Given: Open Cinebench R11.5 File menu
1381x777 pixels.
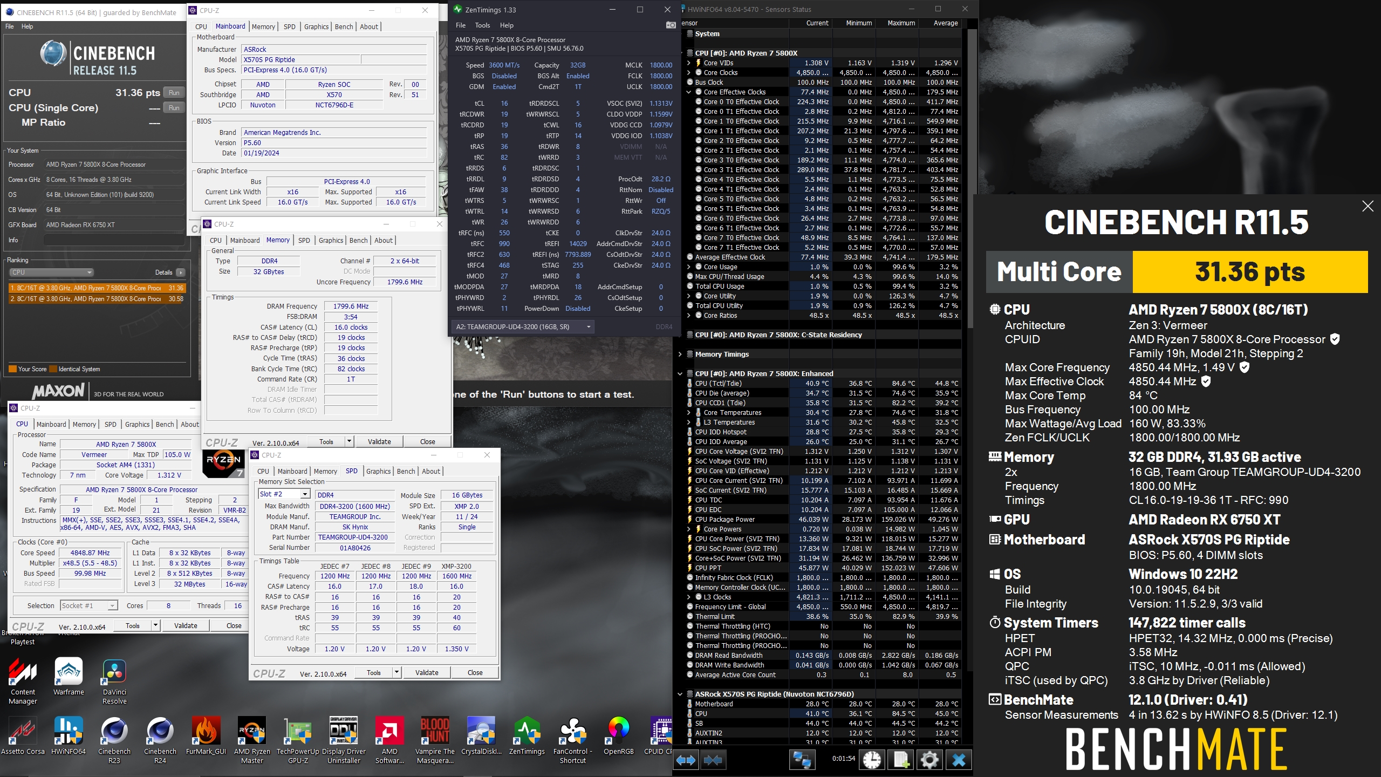Looking at the screenshot, I should pos(9,26).
